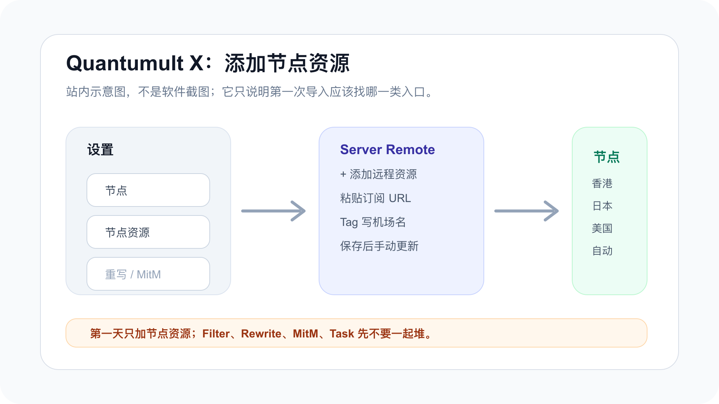Select 香港 in the node list

click(602, 183)
